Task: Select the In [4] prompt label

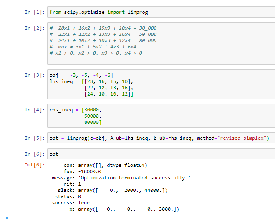Action: point(34,110)
